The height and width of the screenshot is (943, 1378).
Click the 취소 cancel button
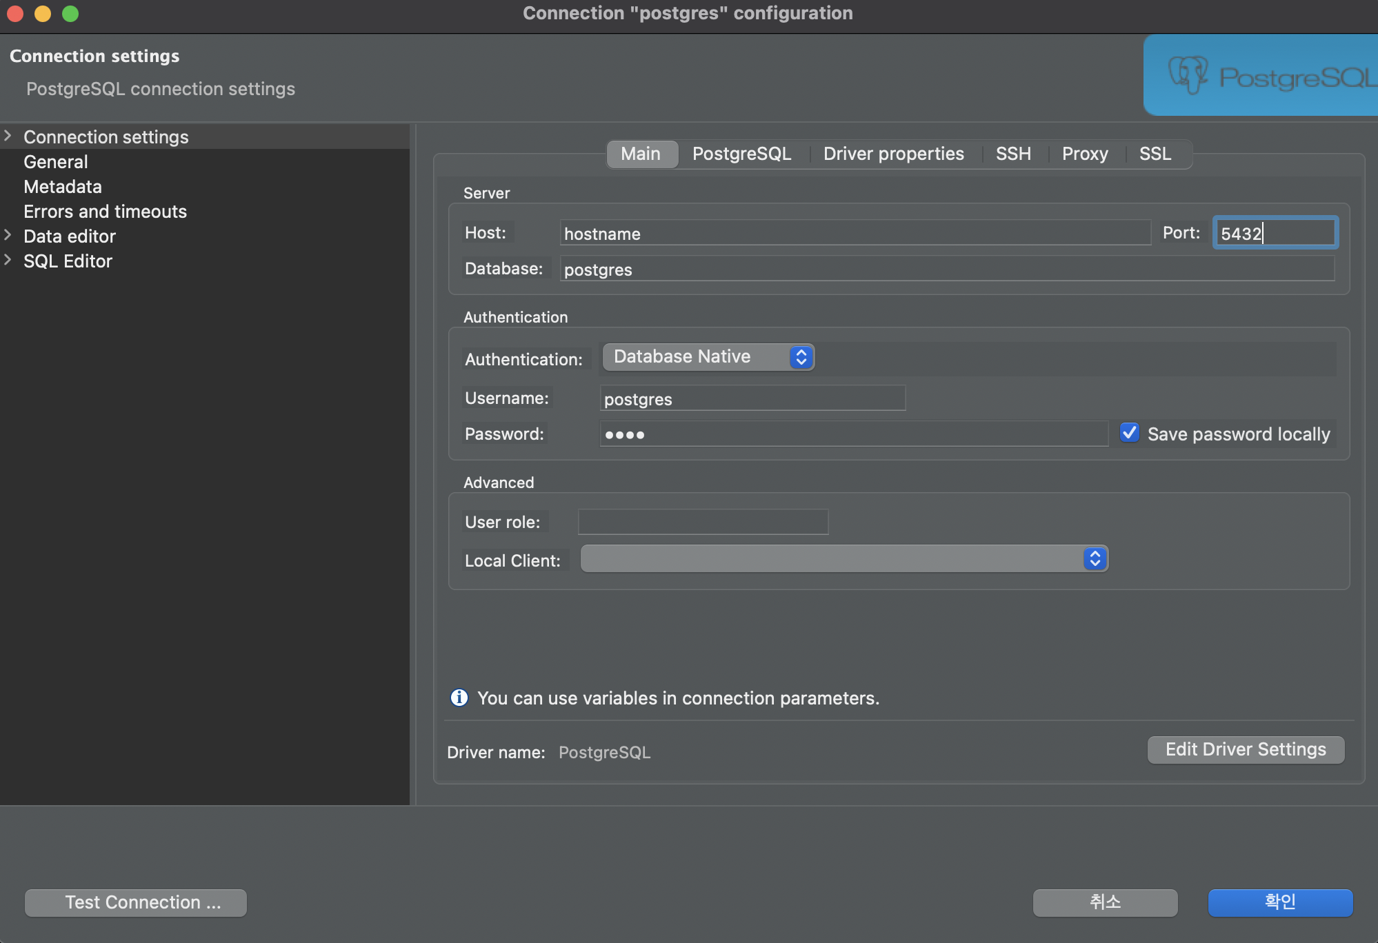(x=1104, y=902)
